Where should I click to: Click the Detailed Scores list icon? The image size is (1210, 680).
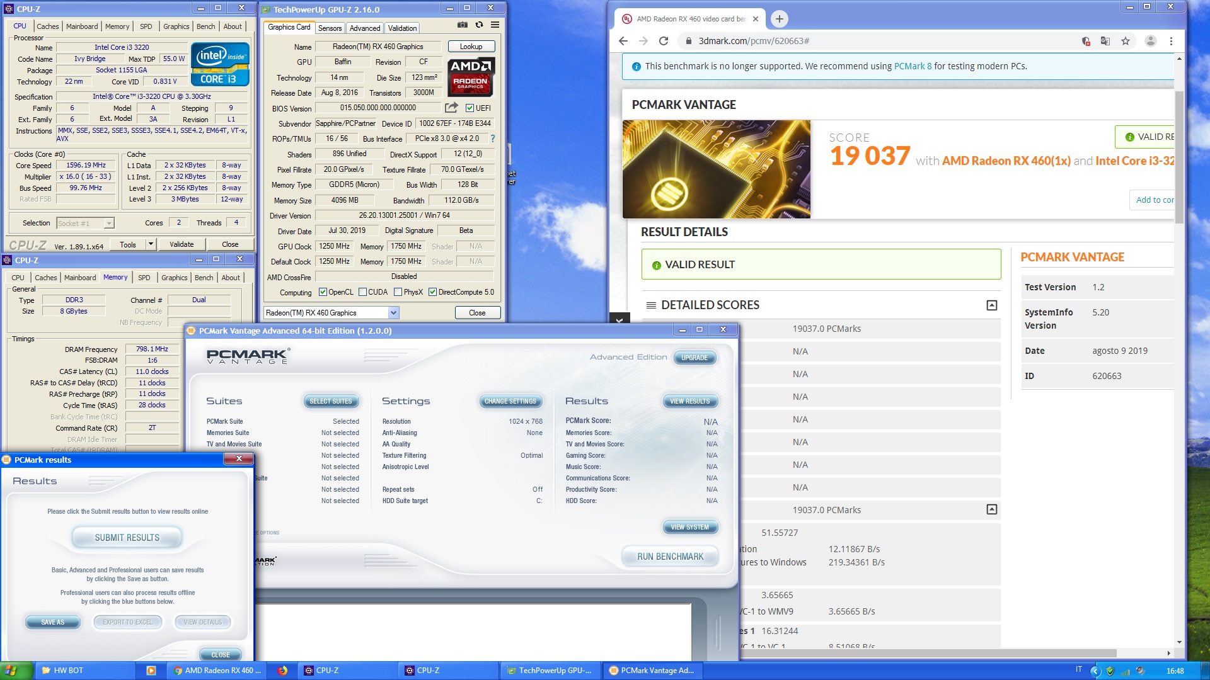[x=651, y=305]
